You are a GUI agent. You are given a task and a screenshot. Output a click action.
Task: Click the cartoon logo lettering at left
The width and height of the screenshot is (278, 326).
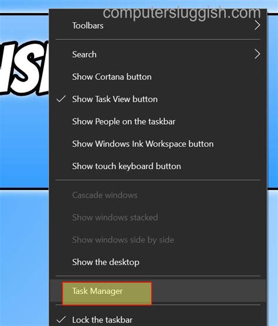(24, 68)
